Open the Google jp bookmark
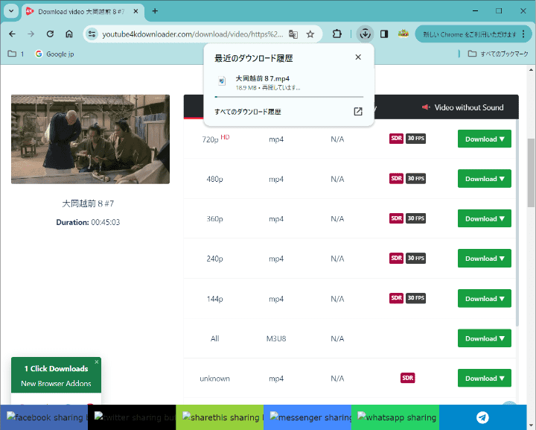The image size is (536, 430). coord(54,54)
